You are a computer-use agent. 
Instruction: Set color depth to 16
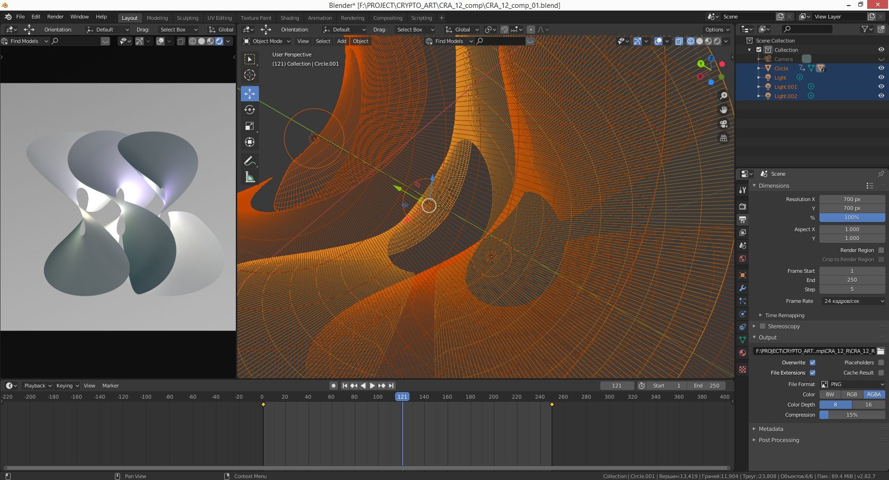coord(868,404)
